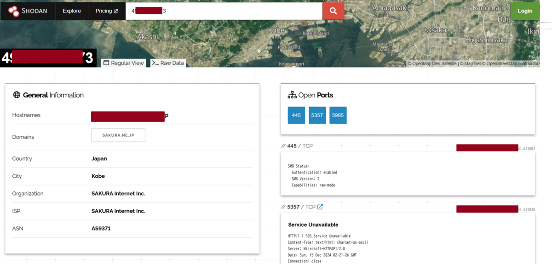The height and width of the screenshot is (264, 552).
Task: Switch to Regular View tab
Action: coord(123,63)
